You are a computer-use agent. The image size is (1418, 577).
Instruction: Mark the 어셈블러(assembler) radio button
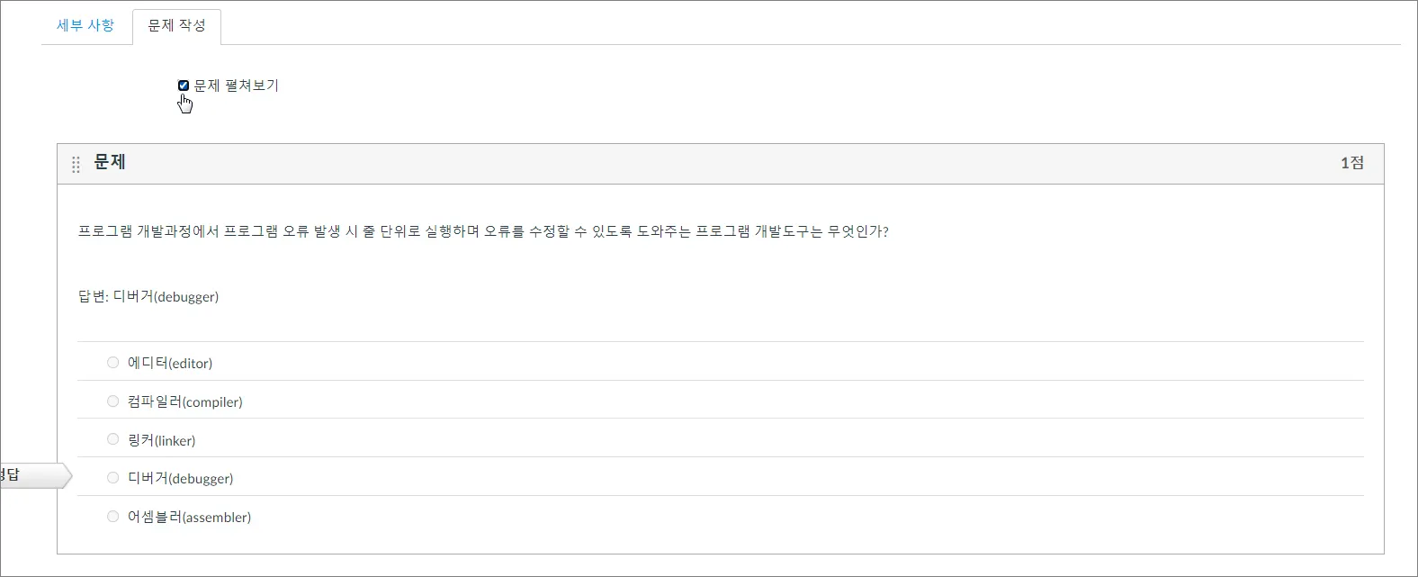(112, 516)
